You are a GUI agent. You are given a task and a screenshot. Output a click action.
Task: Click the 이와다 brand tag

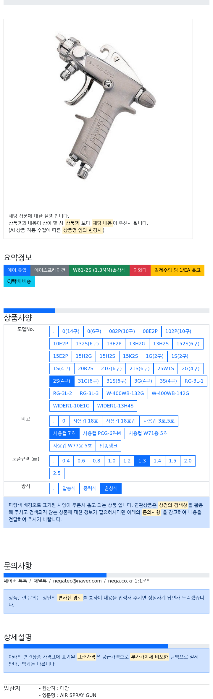click(140, 270)
